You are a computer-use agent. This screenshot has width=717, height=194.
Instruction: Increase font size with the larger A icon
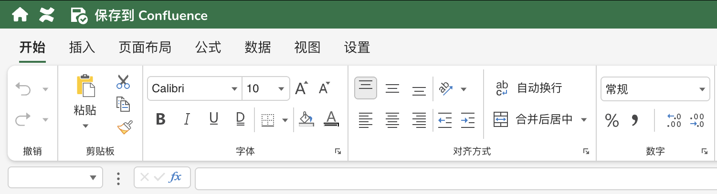point(301,88)
